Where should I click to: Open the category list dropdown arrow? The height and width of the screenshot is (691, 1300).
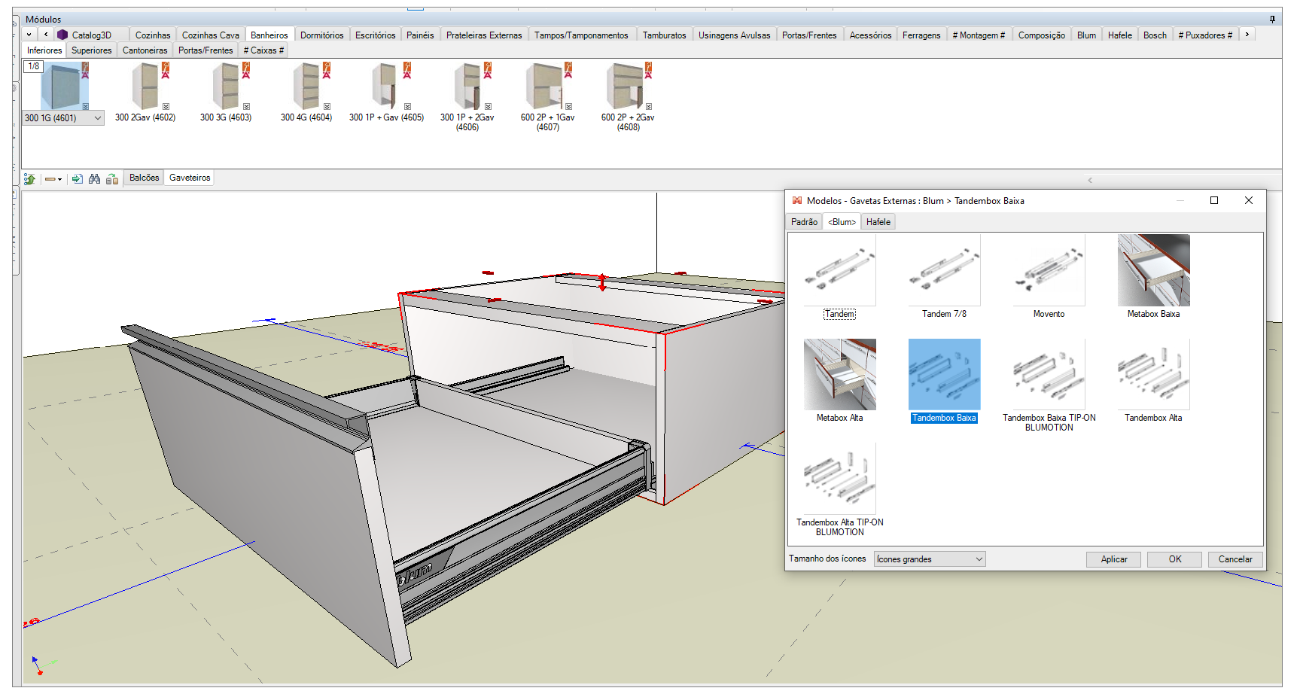(x=29, y=35)
